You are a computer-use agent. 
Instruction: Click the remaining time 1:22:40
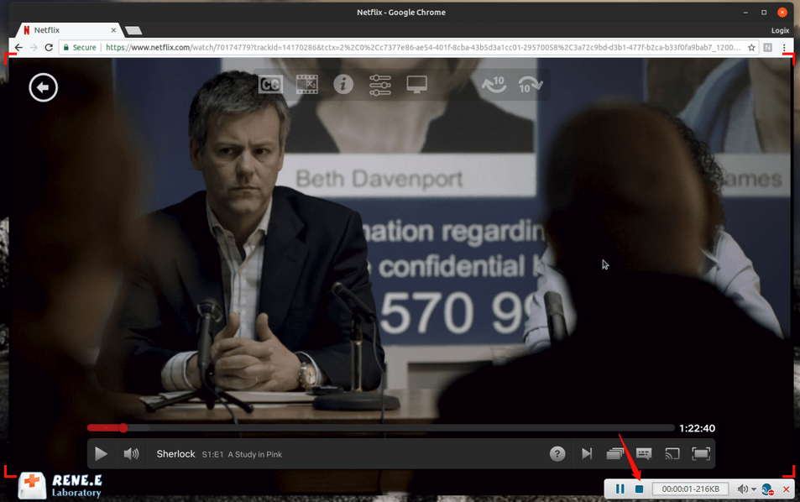coord(697,428)
